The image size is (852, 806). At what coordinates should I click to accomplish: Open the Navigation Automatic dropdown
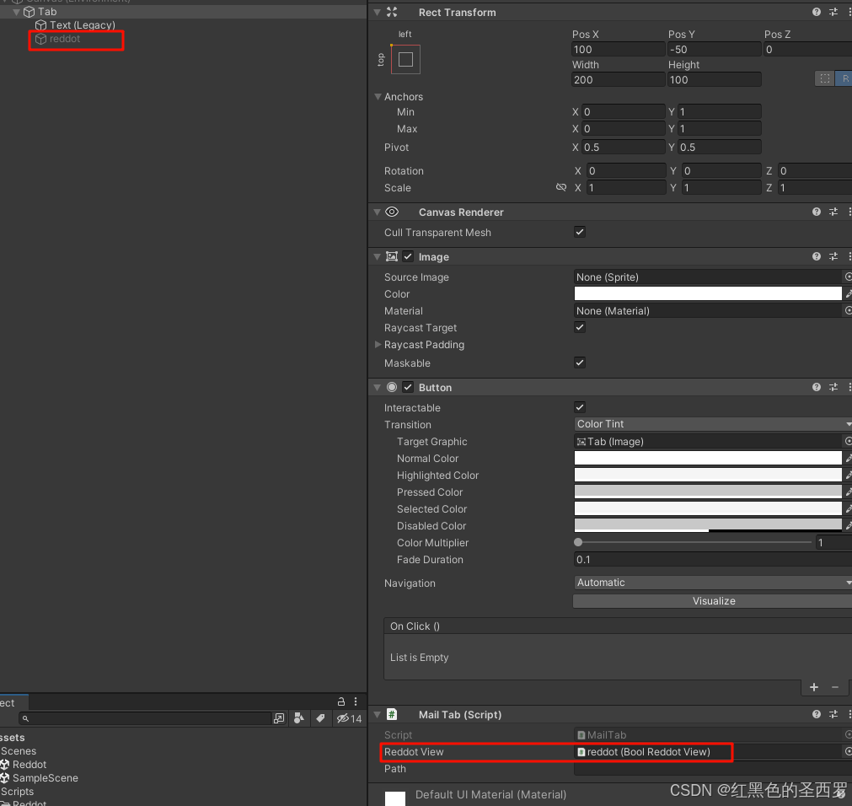click(x=713, y=583)
